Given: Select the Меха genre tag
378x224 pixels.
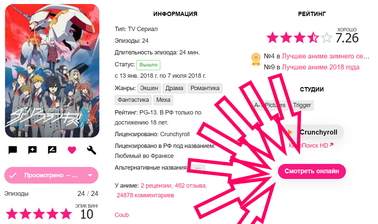Looking at the screenshot, I should pyautogui.click(x=163, y=100).
